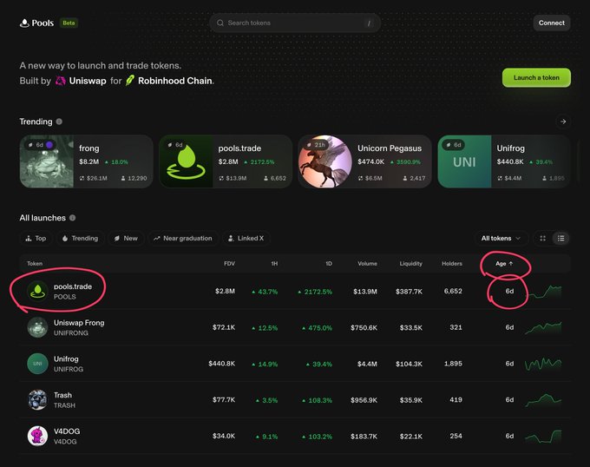Click the Connect button
The width and height of the screenshot is (590, 467).
tap(551, 23)
